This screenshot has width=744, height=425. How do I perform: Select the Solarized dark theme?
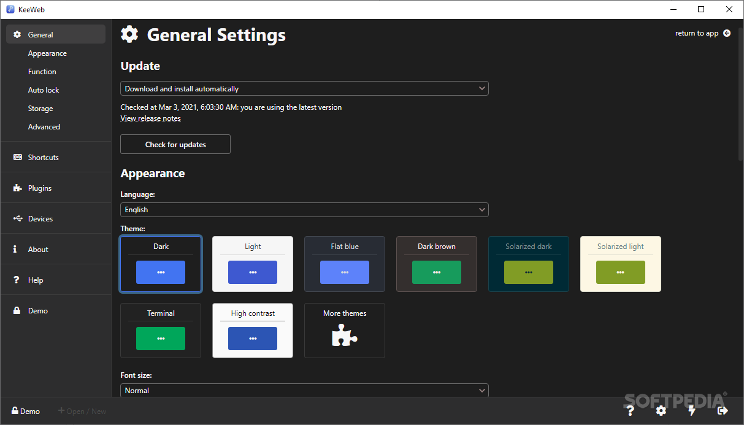point(529,264)
